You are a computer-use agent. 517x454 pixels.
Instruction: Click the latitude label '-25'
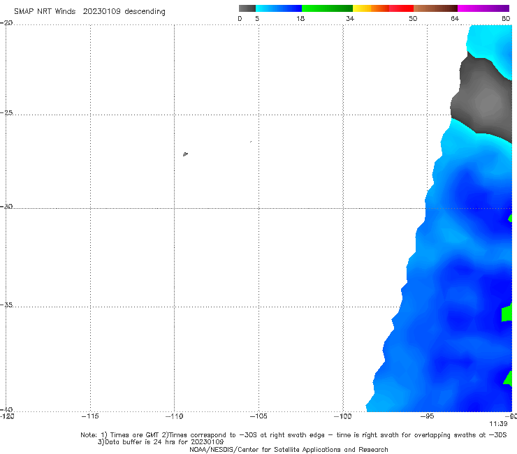pyautogui.click(x=6, y=112)
